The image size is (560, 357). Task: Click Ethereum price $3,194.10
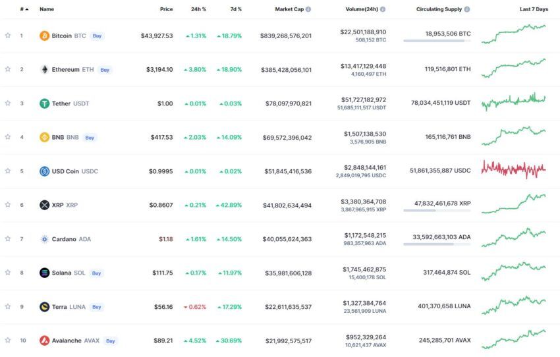pos(159,69)
